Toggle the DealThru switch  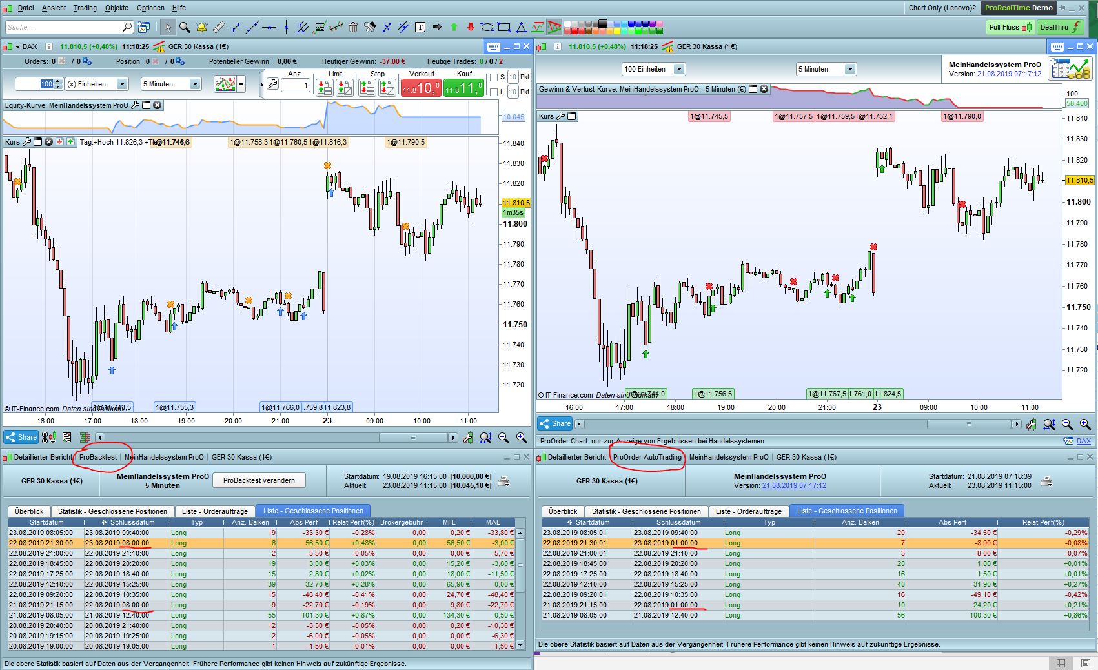tap(1061, 27)
